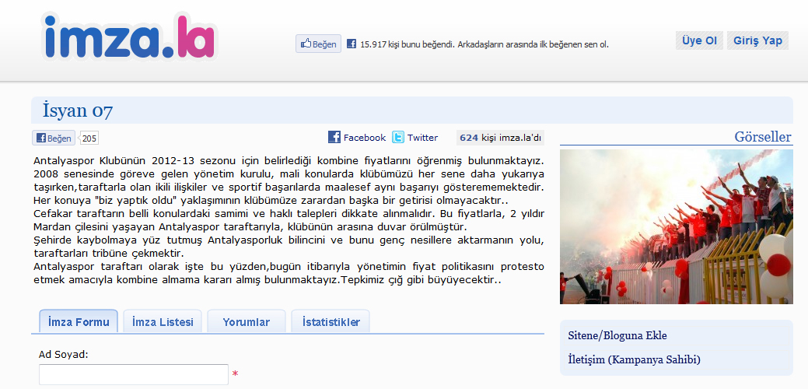
Task: Open the fans photo under Görseller
Action: click(676, 226)
